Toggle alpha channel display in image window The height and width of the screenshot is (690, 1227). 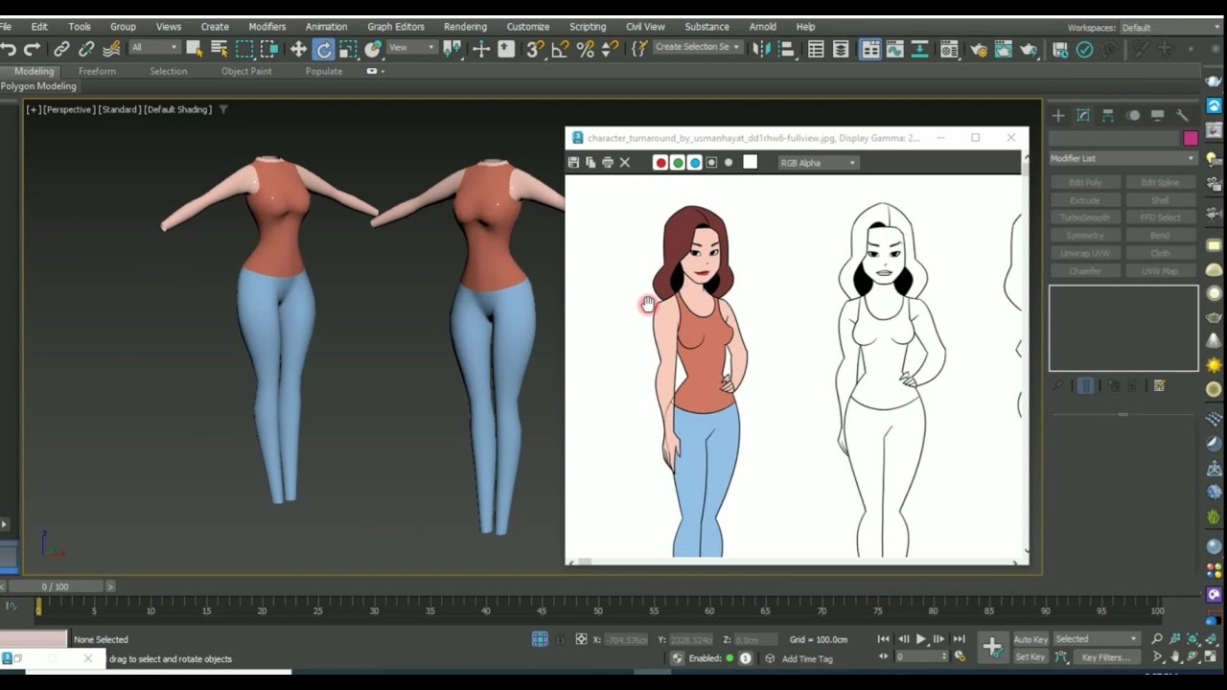[711, 163]
